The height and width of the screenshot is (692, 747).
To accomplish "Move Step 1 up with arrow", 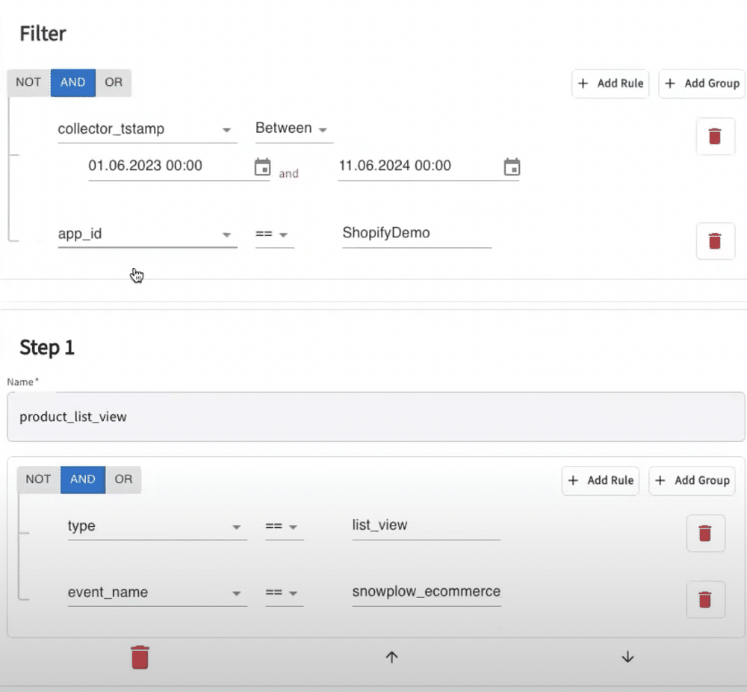I will click(391, 657).
